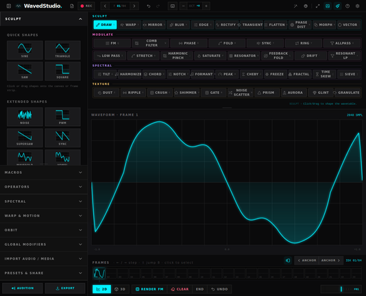Select the Triangle quick shape
The height and width of the screenshot is (296, 366).
tap(62, 50)
